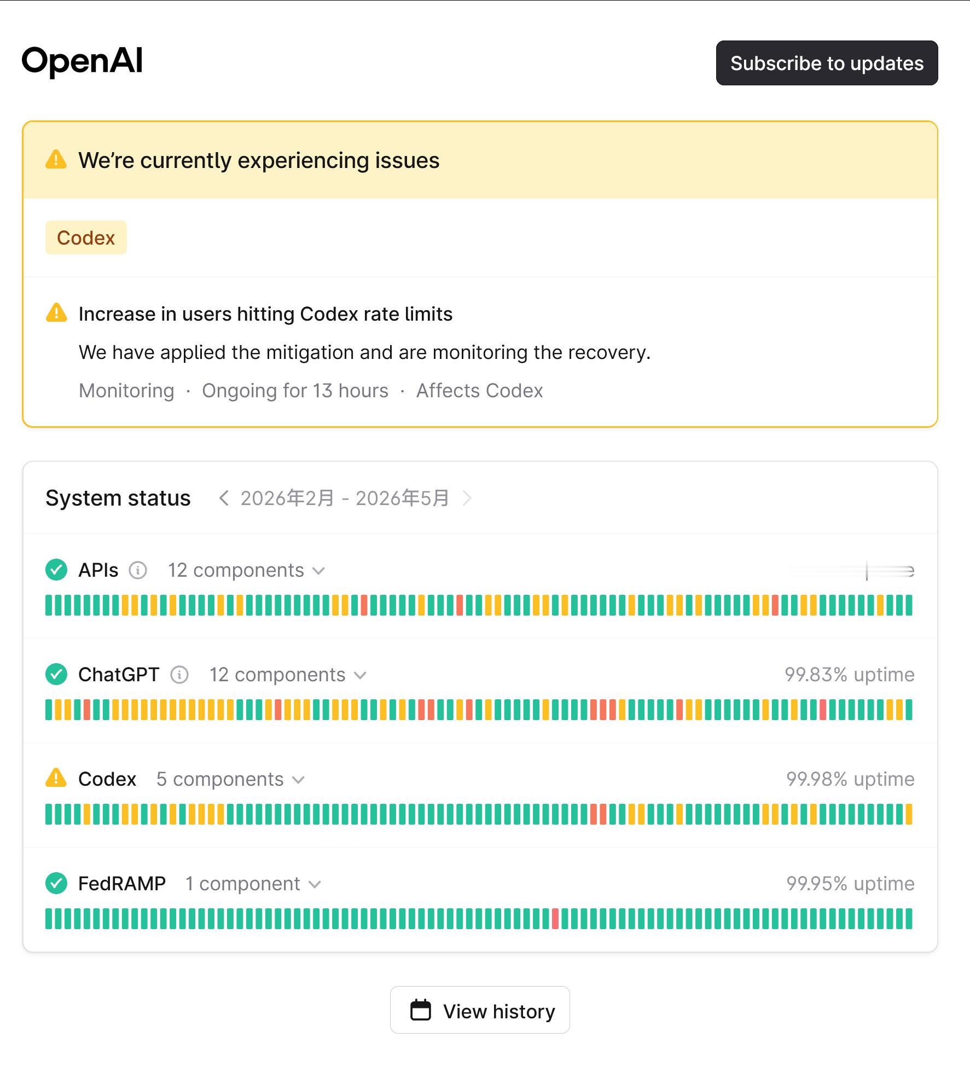The image size is (970, 1067).
Task: Go to next date range in System status
Action: tap(467, 498)
